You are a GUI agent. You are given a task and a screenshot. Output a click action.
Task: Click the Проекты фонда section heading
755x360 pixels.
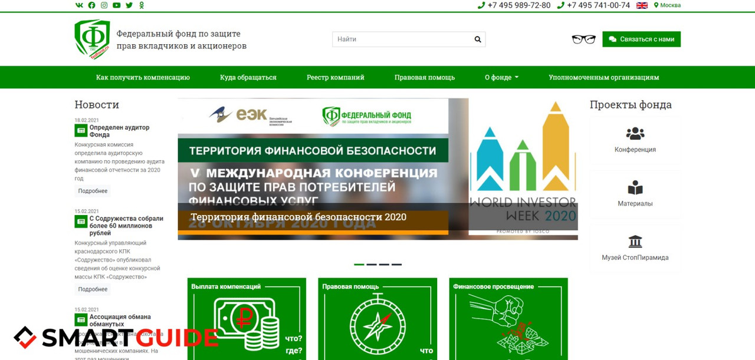(631, 105)
